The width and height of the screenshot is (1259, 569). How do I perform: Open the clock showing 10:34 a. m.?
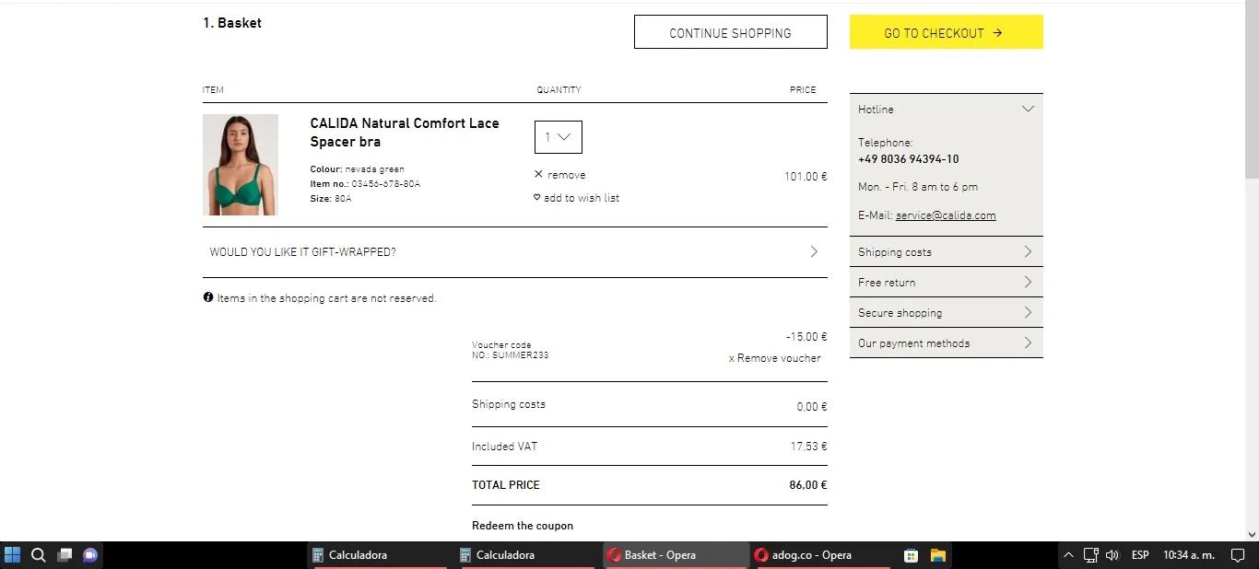point(1189,555)
